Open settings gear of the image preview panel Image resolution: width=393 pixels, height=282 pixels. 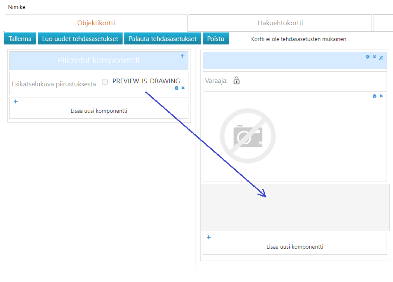point(375,96)
